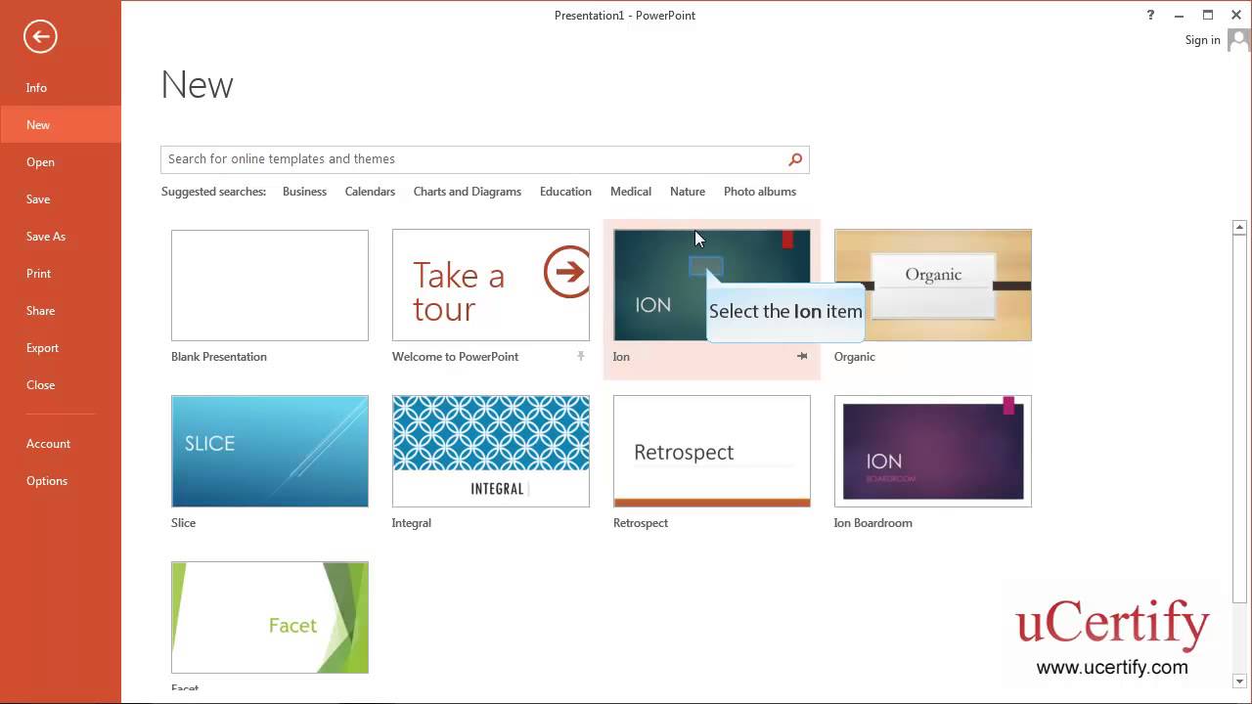
Task: Search suggested Charts and Diagrams templates
Action: (x=467, y=192)
